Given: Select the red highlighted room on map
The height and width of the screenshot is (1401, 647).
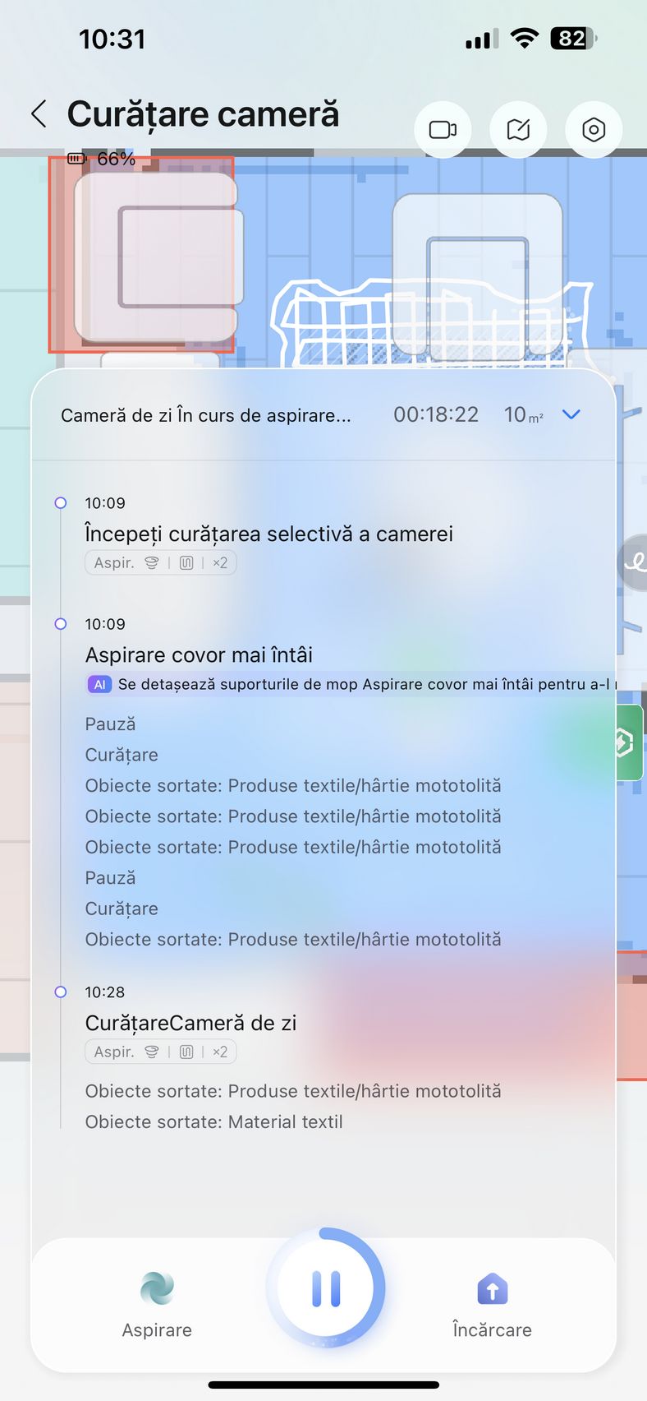Looking at the screenshot, I should (141, 255).
